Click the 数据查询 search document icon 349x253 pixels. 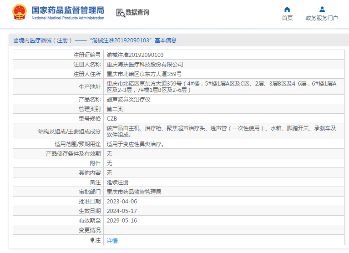(x=121, y=13)
